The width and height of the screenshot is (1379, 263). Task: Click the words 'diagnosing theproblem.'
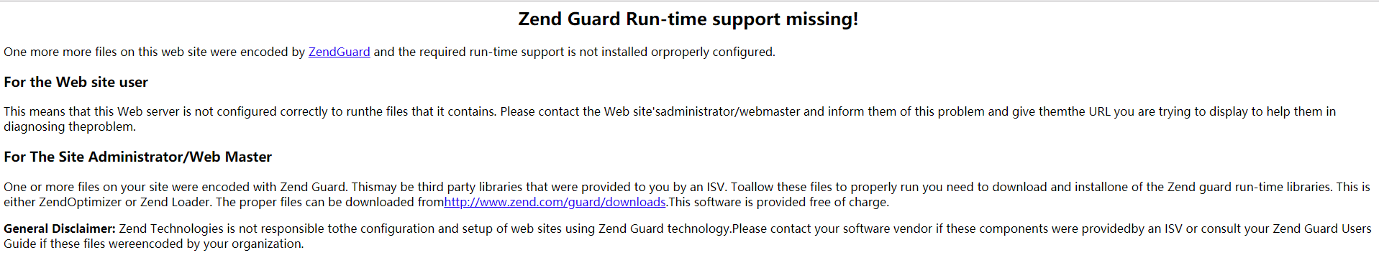coord(70,126)
